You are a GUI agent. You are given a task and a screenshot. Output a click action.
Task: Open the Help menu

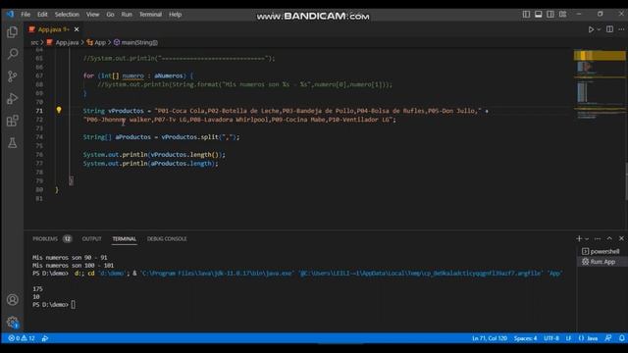coord(175,15)
